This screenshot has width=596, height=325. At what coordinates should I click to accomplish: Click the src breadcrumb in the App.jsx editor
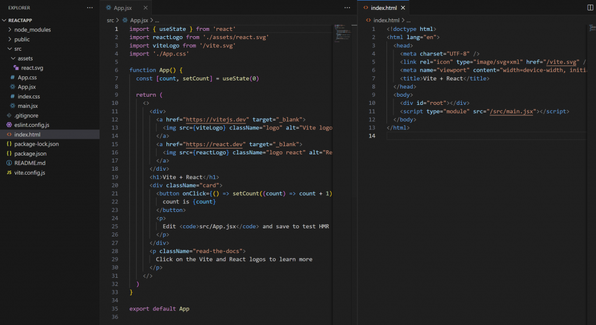click(110, 20)
